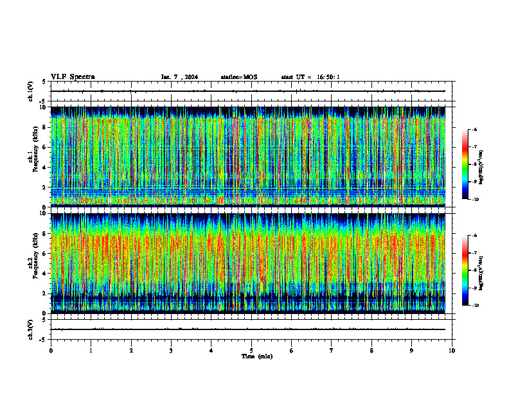Click the "8" kHz tick on ch.1 axis
The height and width of the screenshot is (393, 509).
point(46,127)
